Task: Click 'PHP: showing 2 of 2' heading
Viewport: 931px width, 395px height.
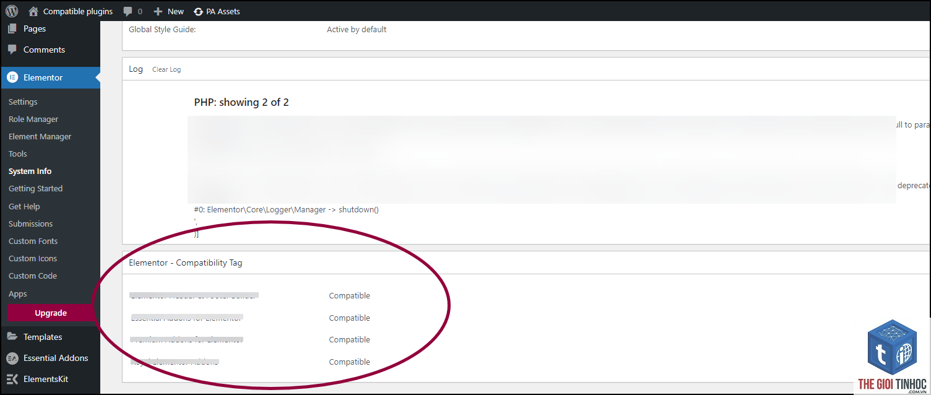Action: click(241, 102)
